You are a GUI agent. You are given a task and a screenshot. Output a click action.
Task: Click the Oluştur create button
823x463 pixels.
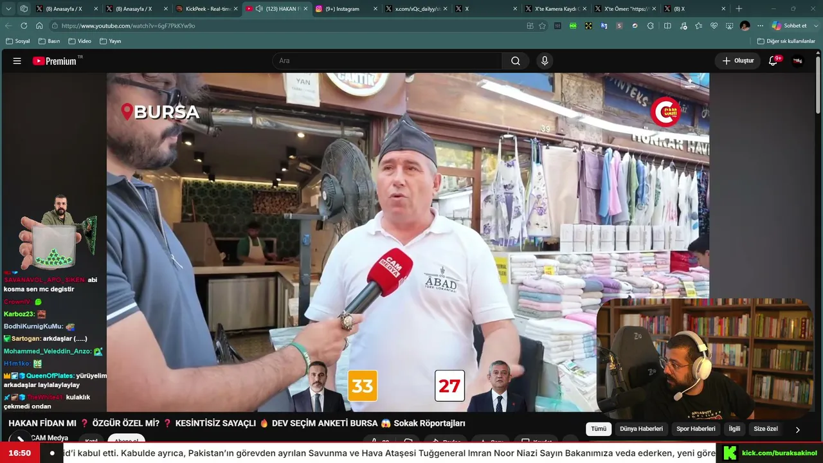pos(737,61)
